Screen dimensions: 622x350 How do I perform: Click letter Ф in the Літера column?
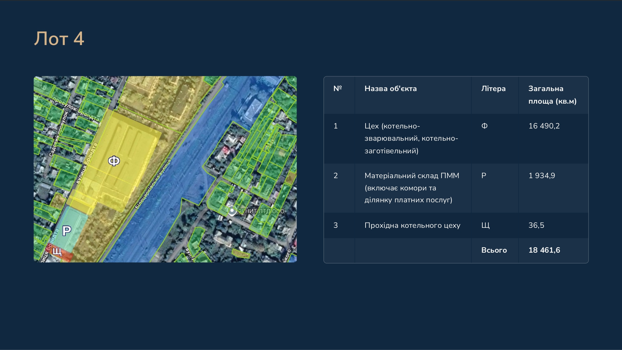coord(484,126)
